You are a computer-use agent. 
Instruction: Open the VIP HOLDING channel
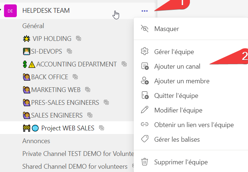51,39
